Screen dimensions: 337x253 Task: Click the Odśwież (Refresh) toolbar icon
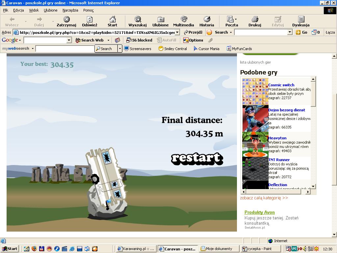[x=90, y=19]
